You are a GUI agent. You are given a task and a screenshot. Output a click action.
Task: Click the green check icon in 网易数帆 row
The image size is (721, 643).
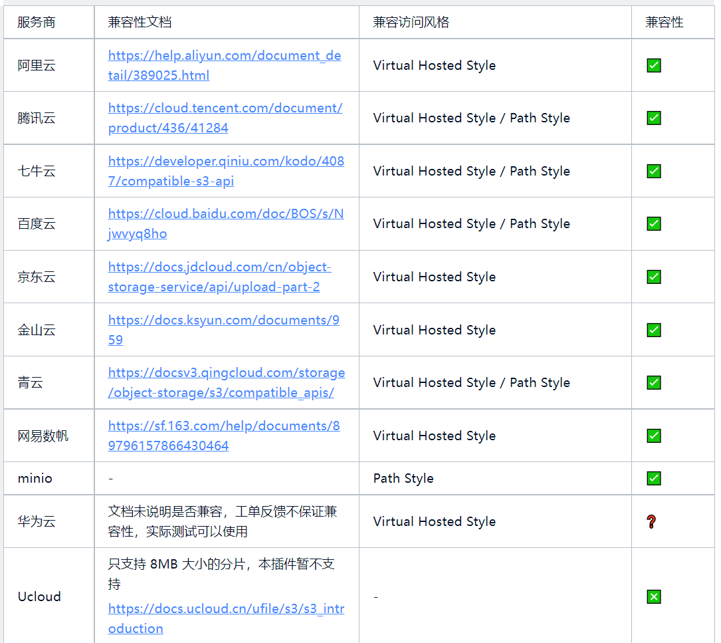(x=653, y=436)
